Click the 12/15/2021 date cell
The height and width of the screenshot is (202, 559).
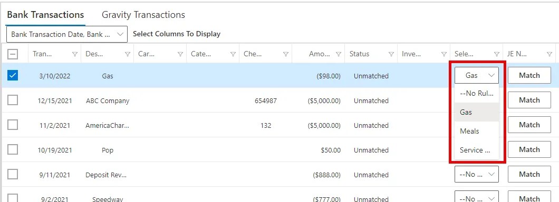click(x=54, y=101)
